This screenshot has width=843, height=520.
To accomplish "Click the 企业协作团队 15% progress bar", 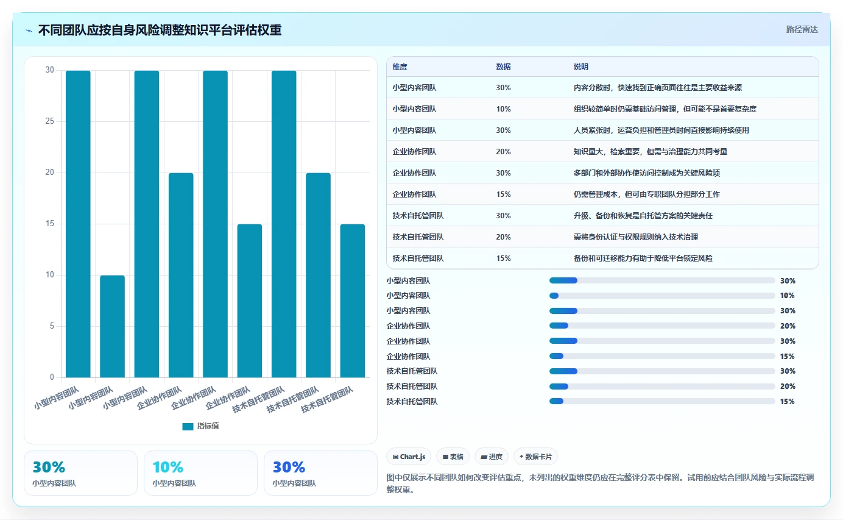I will click(x=662, y=356).
